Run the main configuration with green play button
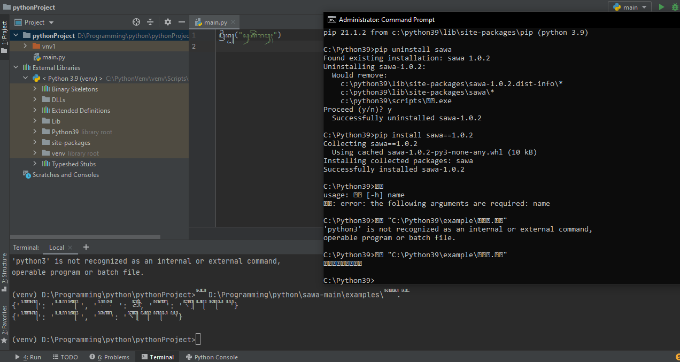Screen dimensions: 680x362 (x=661, y=7)
